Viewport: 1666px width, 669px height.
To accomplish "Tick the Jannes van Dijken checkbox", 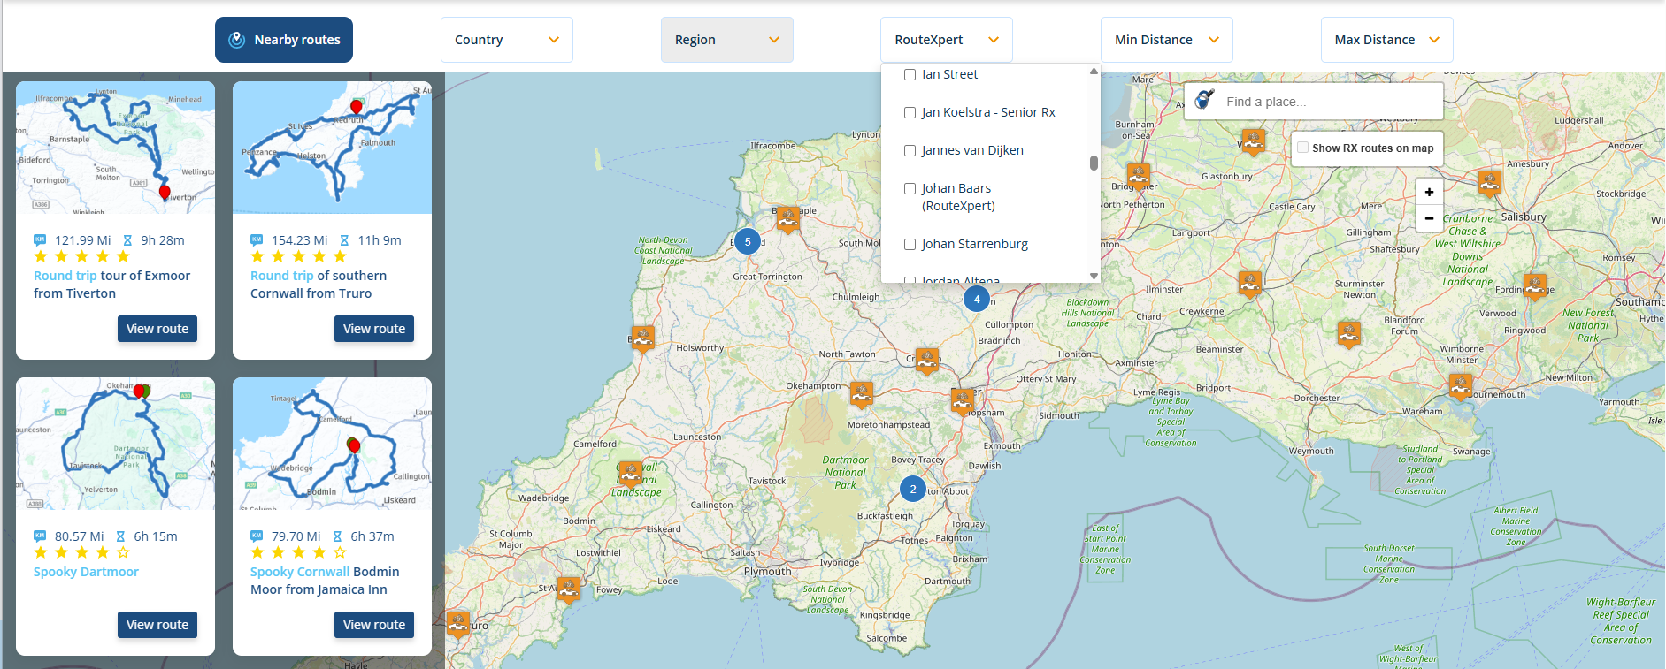I will pyautogui.click(x=910, y=151).
